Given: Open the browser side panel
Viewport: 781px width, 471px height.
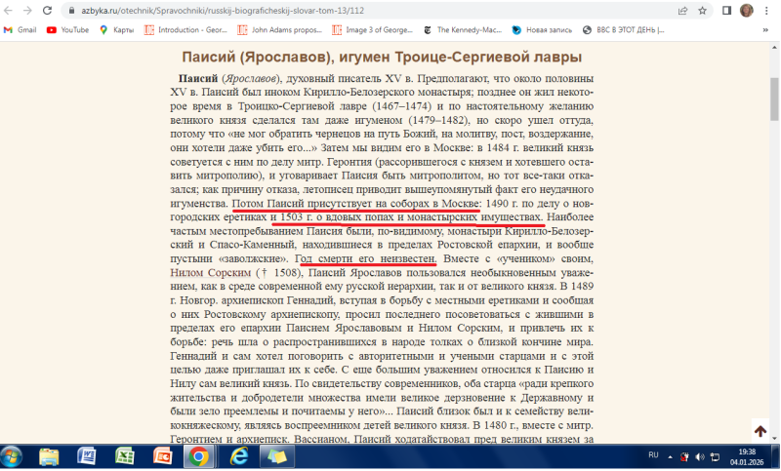Looking at the screenshot, I should pyautogui.click(x=727, y=10).
